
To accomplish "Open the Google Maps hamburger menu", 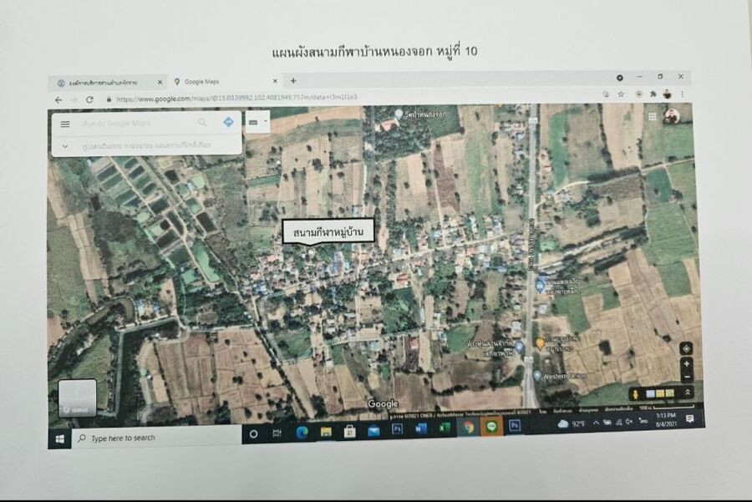I will coord(65,124).
